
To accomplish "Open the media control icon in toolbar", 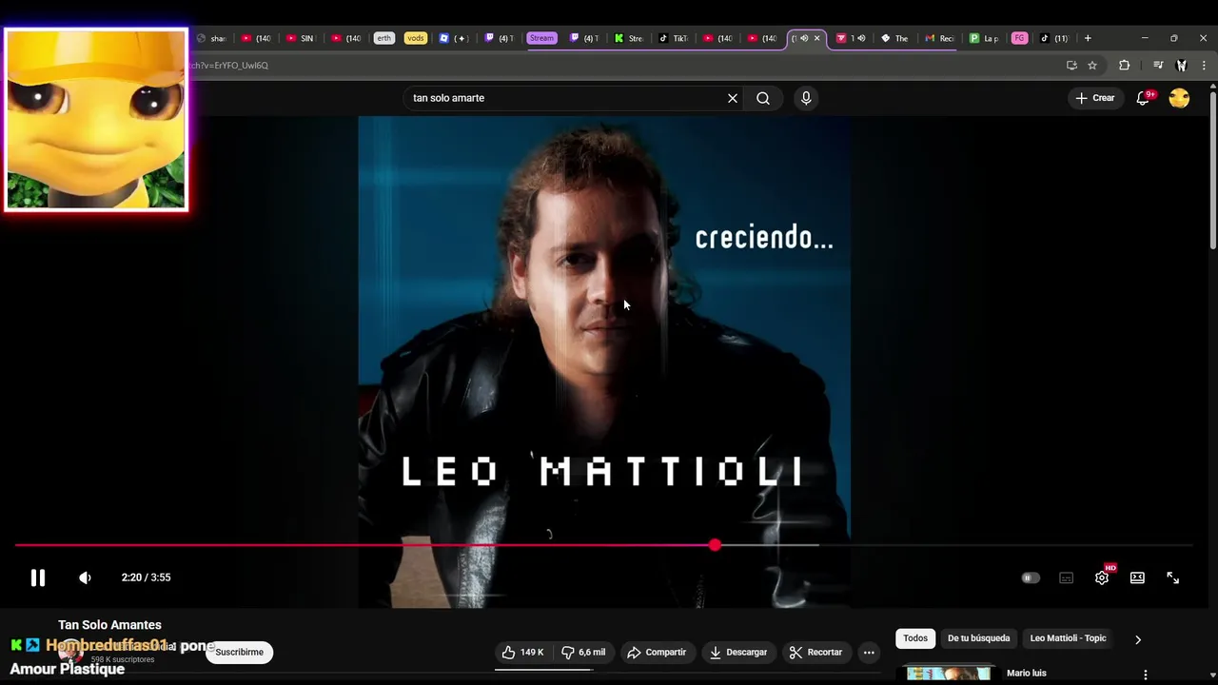I will (x=1158, y=66).
